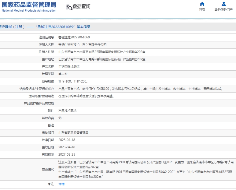Screen dimensions: 236x190
Task: Click model spec THY-100、THY-200
Action: pos(73,81)
